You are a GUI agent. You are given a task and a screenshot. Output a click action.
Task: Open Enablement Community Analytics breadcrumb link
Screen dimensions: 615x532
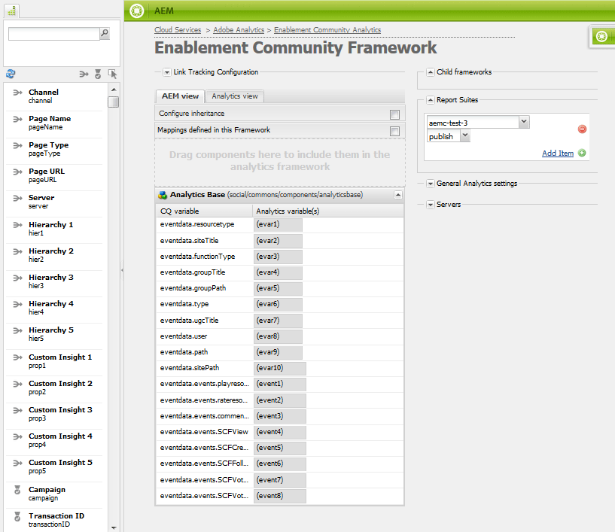click(327, 30)
